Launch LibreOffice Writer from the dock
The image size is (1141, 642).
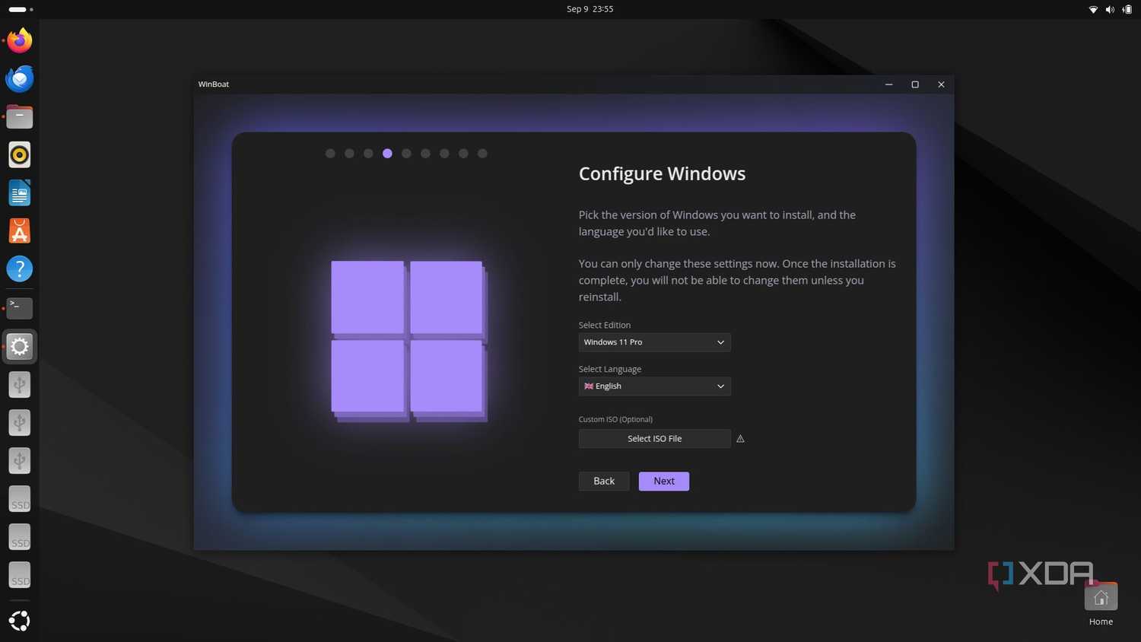pyautogui.click(x=20, y=193)
